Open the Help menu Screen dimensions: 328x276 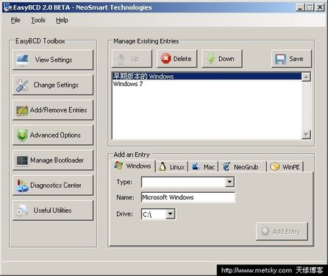pos(62,20)
